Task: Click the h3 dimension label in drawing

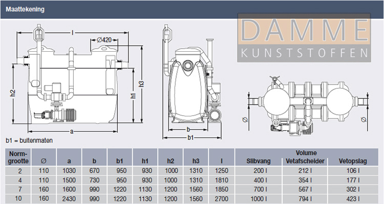Action: (x=141, y=84)
